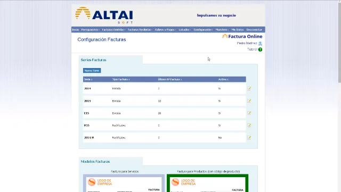Click 'Factura para Servicios' label
Screen dimensions: 341x192
[x=125, y=171]
